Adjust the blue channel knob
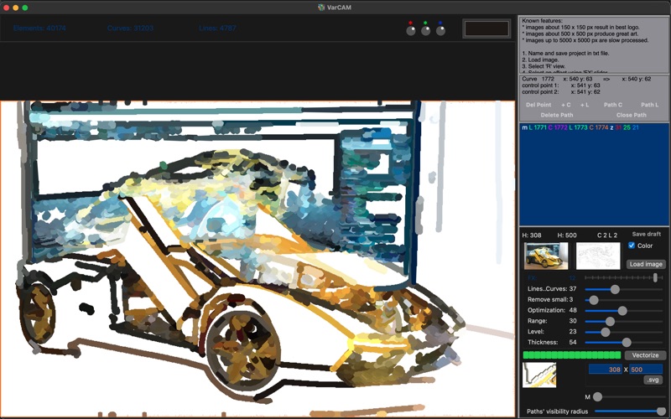Viewport: 671px width, 419px height. point(440,30)
